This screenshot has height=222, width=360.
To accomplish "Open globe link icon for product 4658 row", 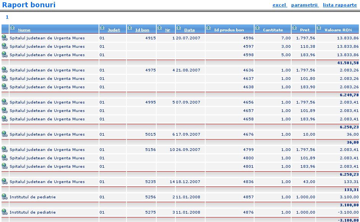I will 5,119.
